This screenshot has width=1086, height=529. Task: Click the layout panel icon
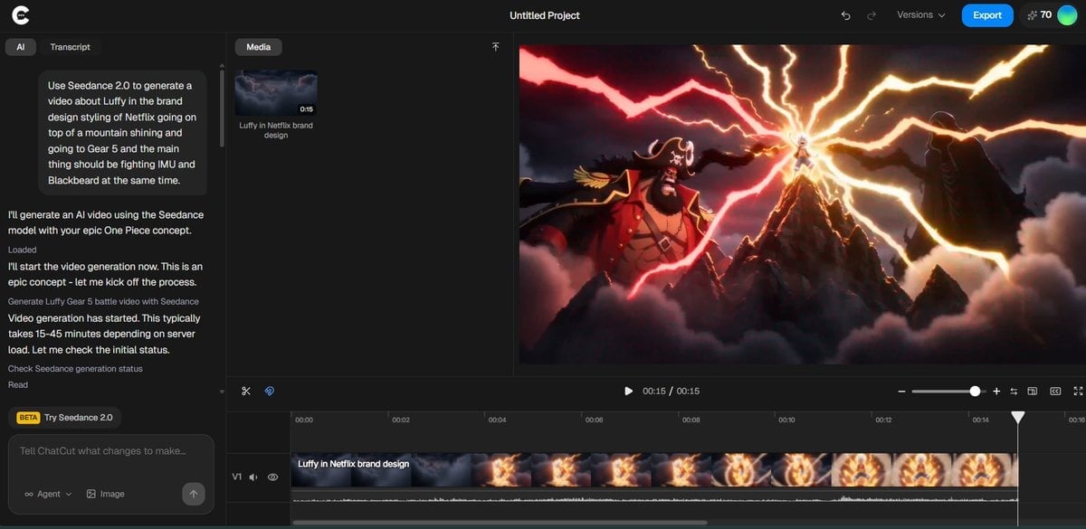pyautogui.click(x=1032, y=392)
